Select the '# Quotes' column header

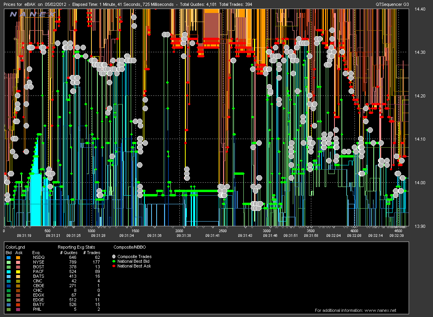tap(69, 253)
